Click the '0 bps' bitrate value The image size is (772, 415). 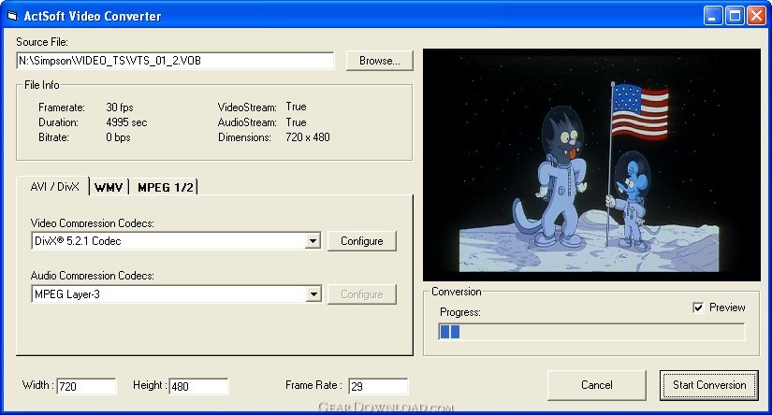[x=118, y=137]
